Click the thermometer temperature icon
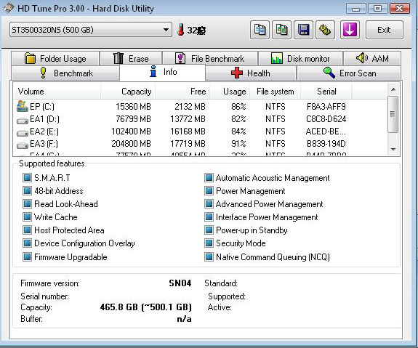The width and height of the screenshot is (418, 348). [x=181, y=30]
